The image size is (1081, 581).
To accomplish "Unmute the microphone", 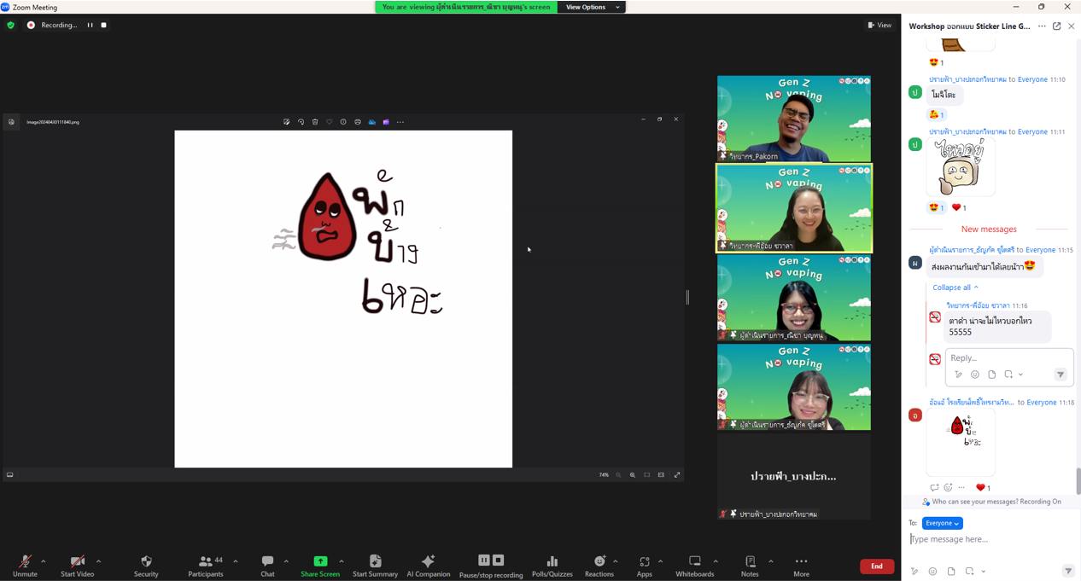I will (x=25, y=565).
